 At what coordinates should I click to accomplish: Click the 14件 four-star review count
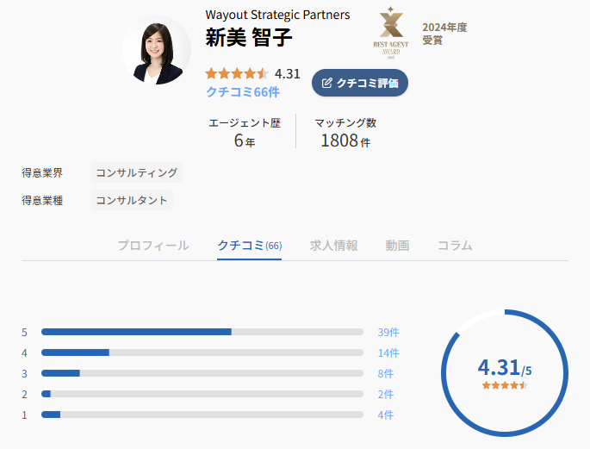388,353
